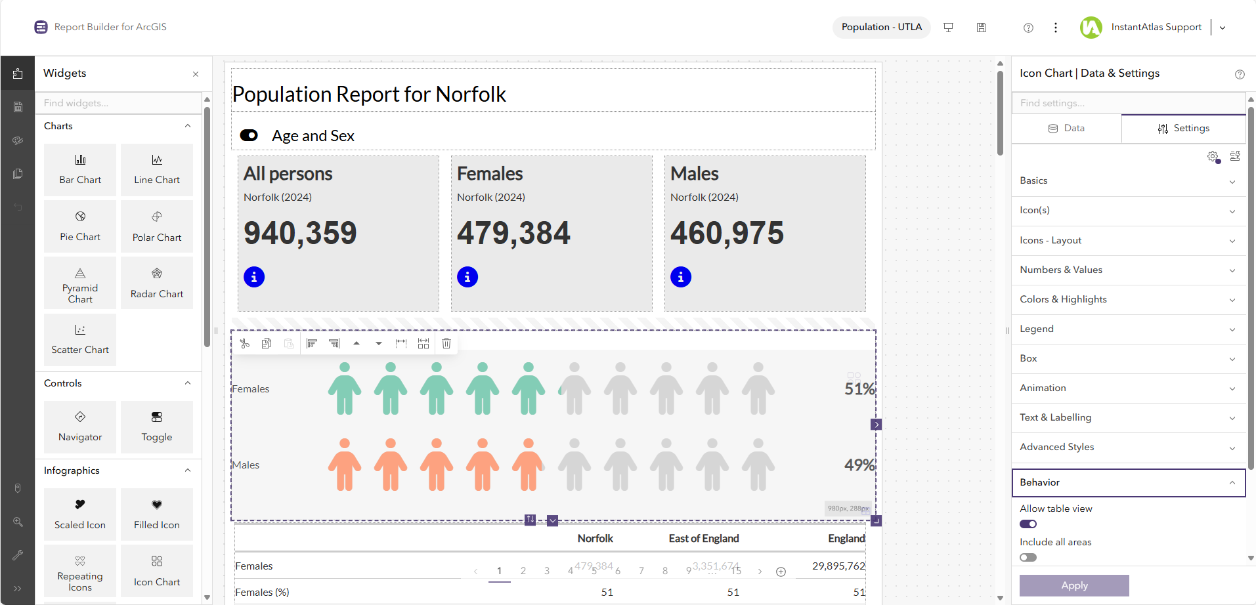Expand the Colors & Highlights section
The height and width of the screenshot is (605, 1256).
click(x=1128, y=299)
